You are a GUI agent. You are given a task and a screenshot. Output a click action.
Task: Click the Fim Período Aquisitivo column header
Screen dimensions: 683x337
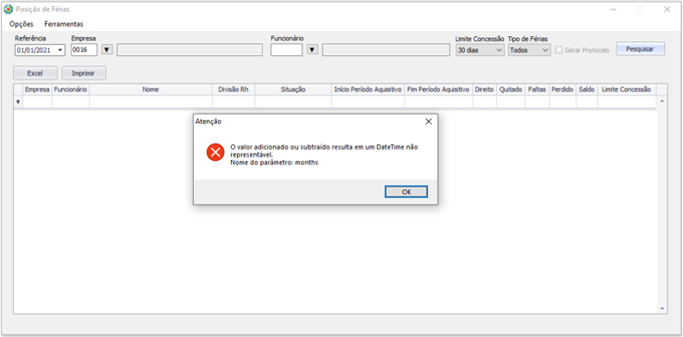438,89
